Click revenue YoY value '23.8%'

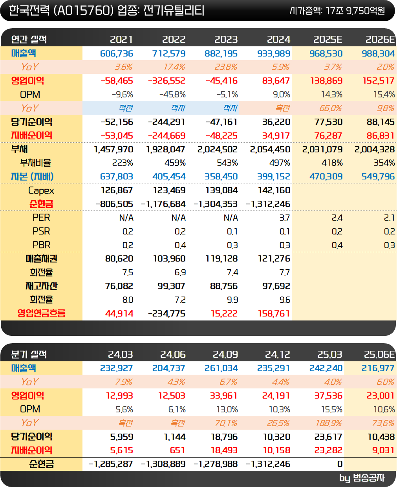click(x=226, y=67)
